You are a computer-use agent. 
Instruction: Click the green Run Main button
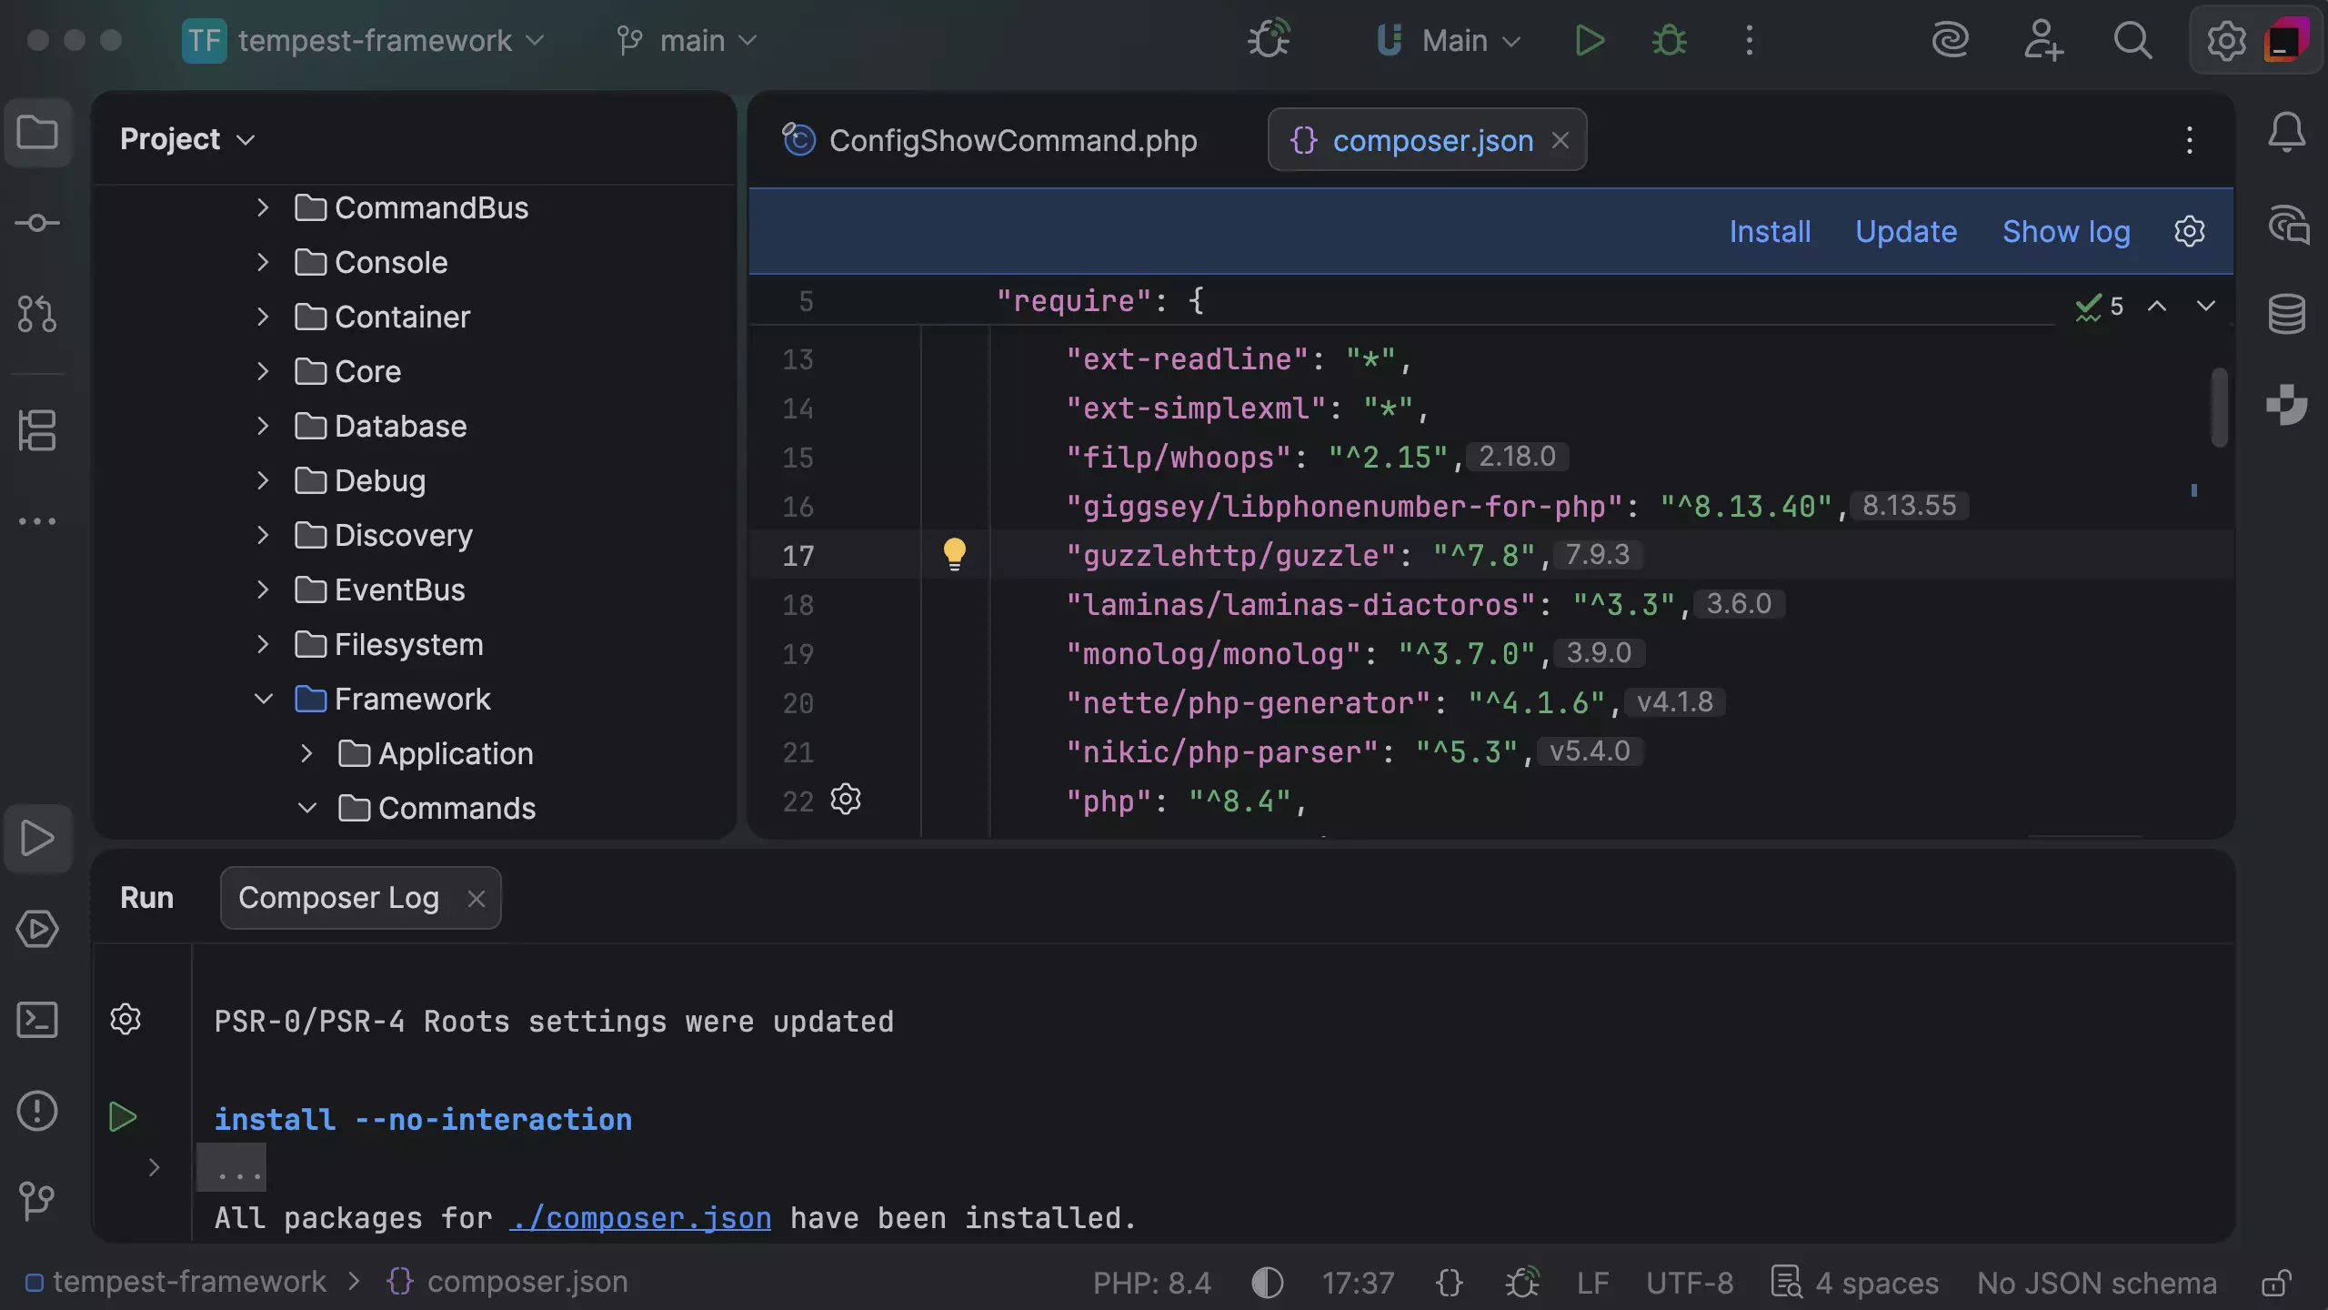point(1590,41)
